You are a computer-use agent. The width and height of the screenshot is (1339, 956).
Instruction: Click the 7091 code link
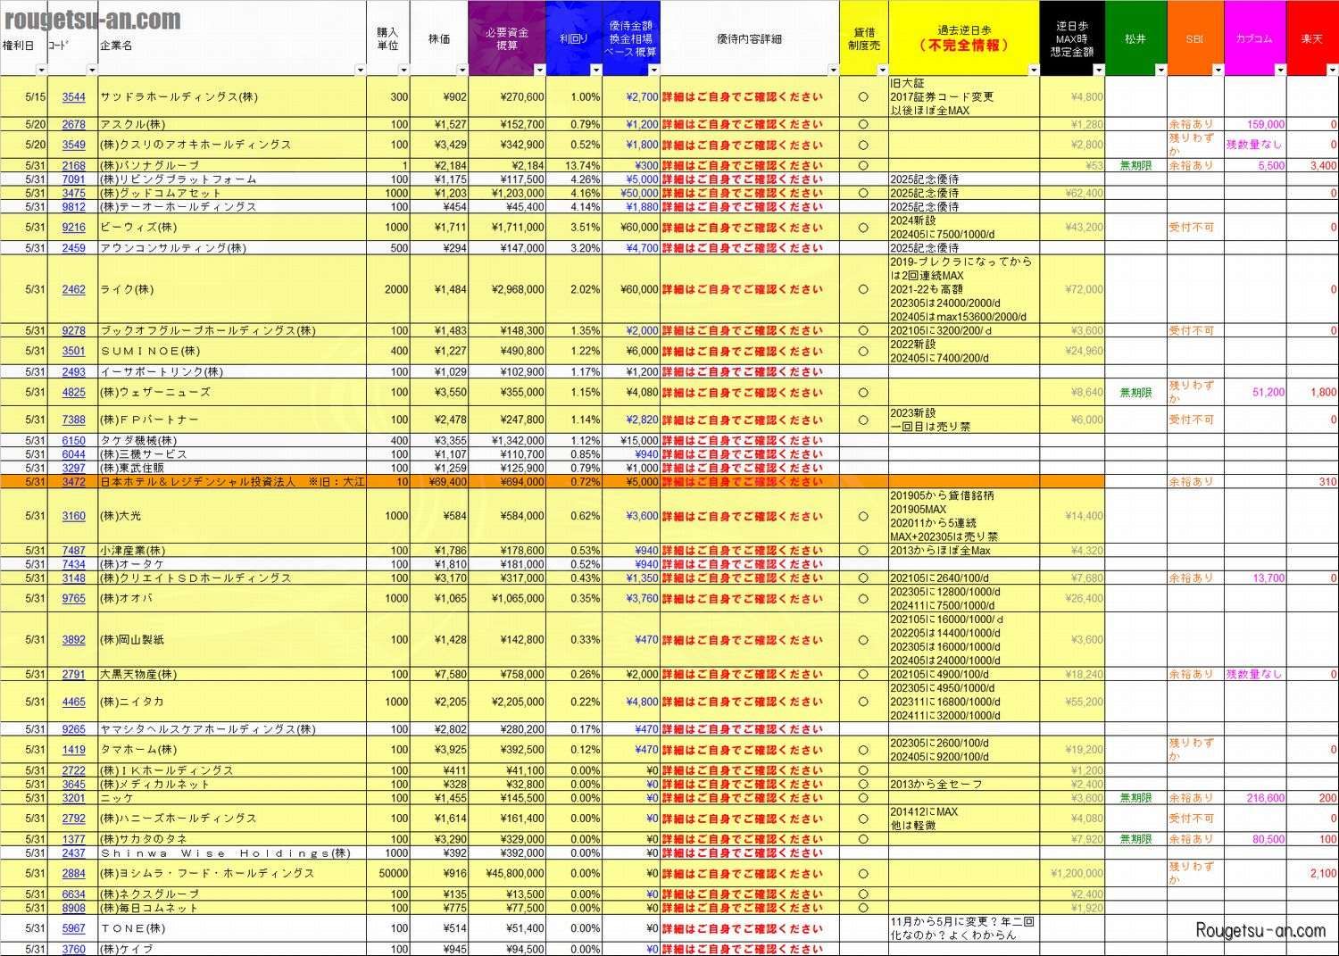pyautogui.click(x=74, y=179)
